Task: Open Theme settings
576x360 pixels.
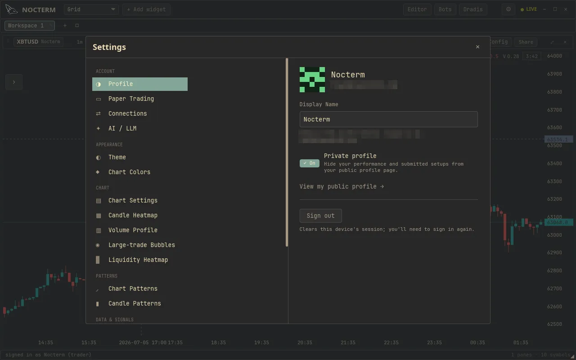Action: (140, 157)
